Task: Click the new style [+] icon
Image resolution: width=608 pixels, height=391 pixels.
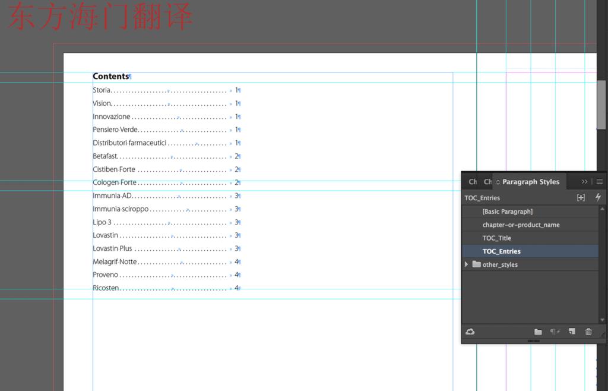Action: pos(581,197)
